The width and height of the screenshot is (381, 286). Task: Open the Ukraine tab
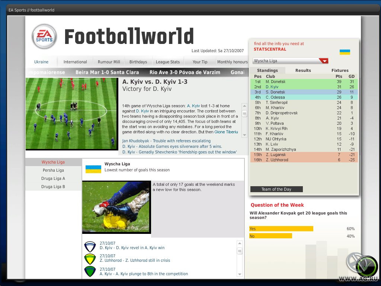tap(41, 62)
